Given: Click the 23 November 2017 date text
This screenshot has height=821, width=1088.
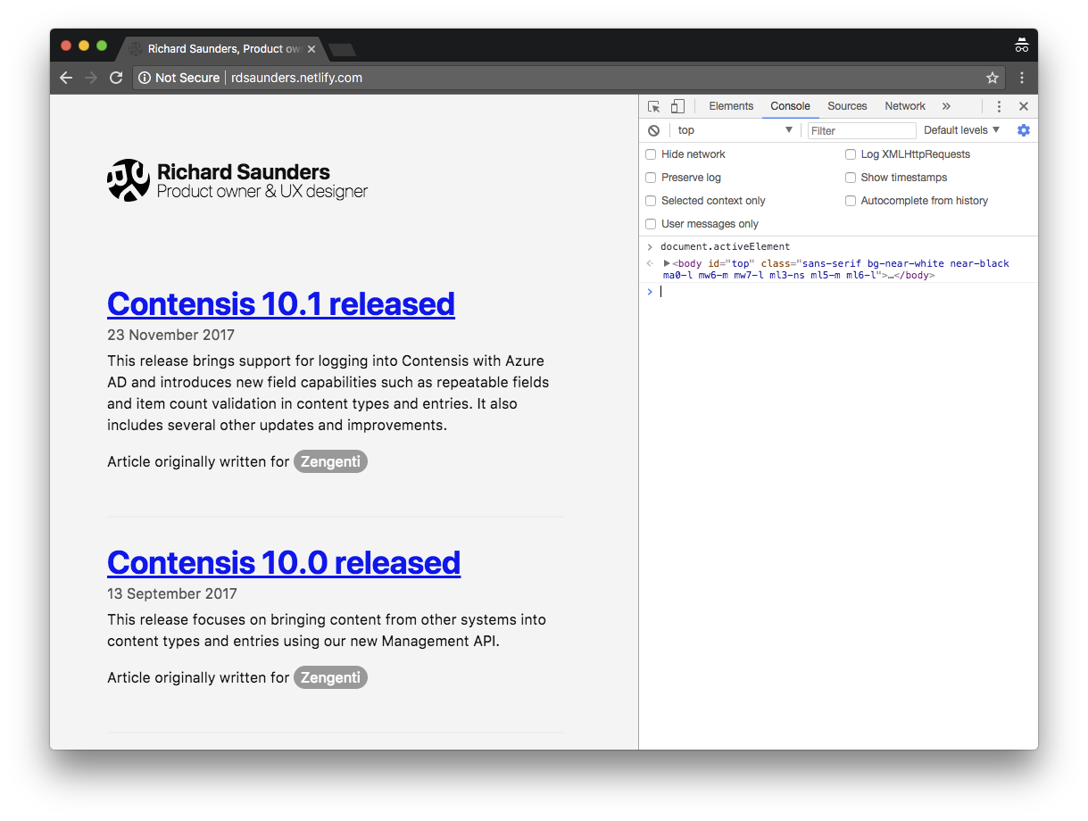Looking at the screenshot, I should (170, 335).
